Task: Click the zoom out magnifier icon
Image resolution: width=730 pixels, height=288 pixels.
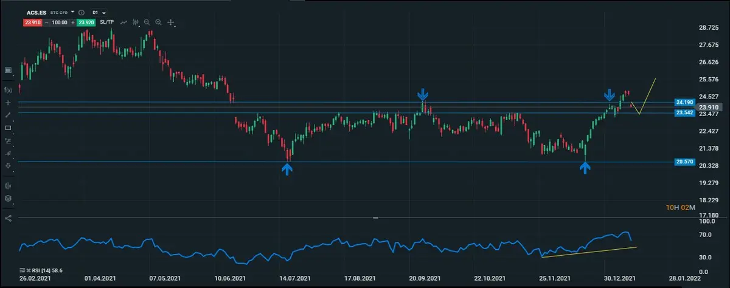Action: pyautogui.click(x=147, y=22)
